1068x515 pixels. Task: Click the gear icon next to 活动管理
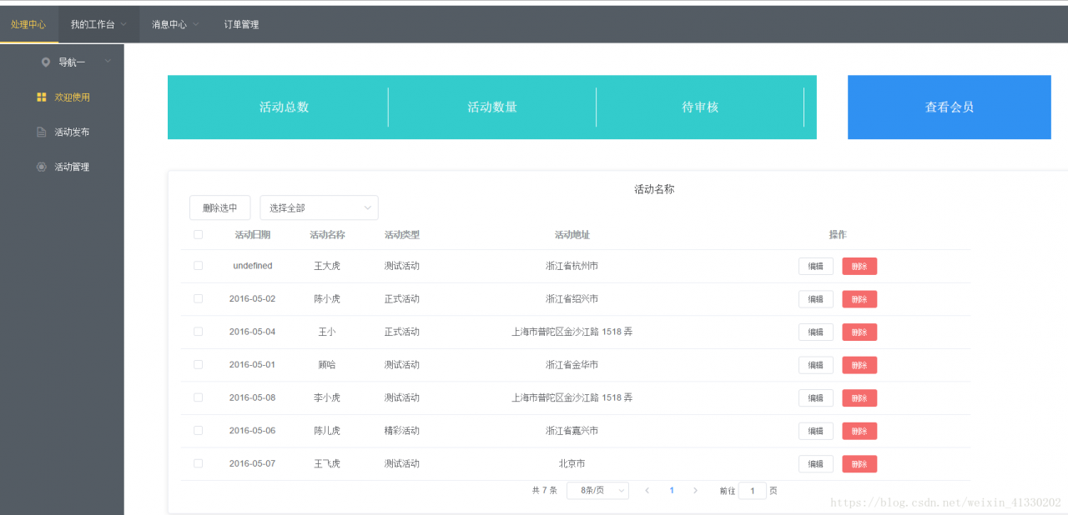(42, 167)
